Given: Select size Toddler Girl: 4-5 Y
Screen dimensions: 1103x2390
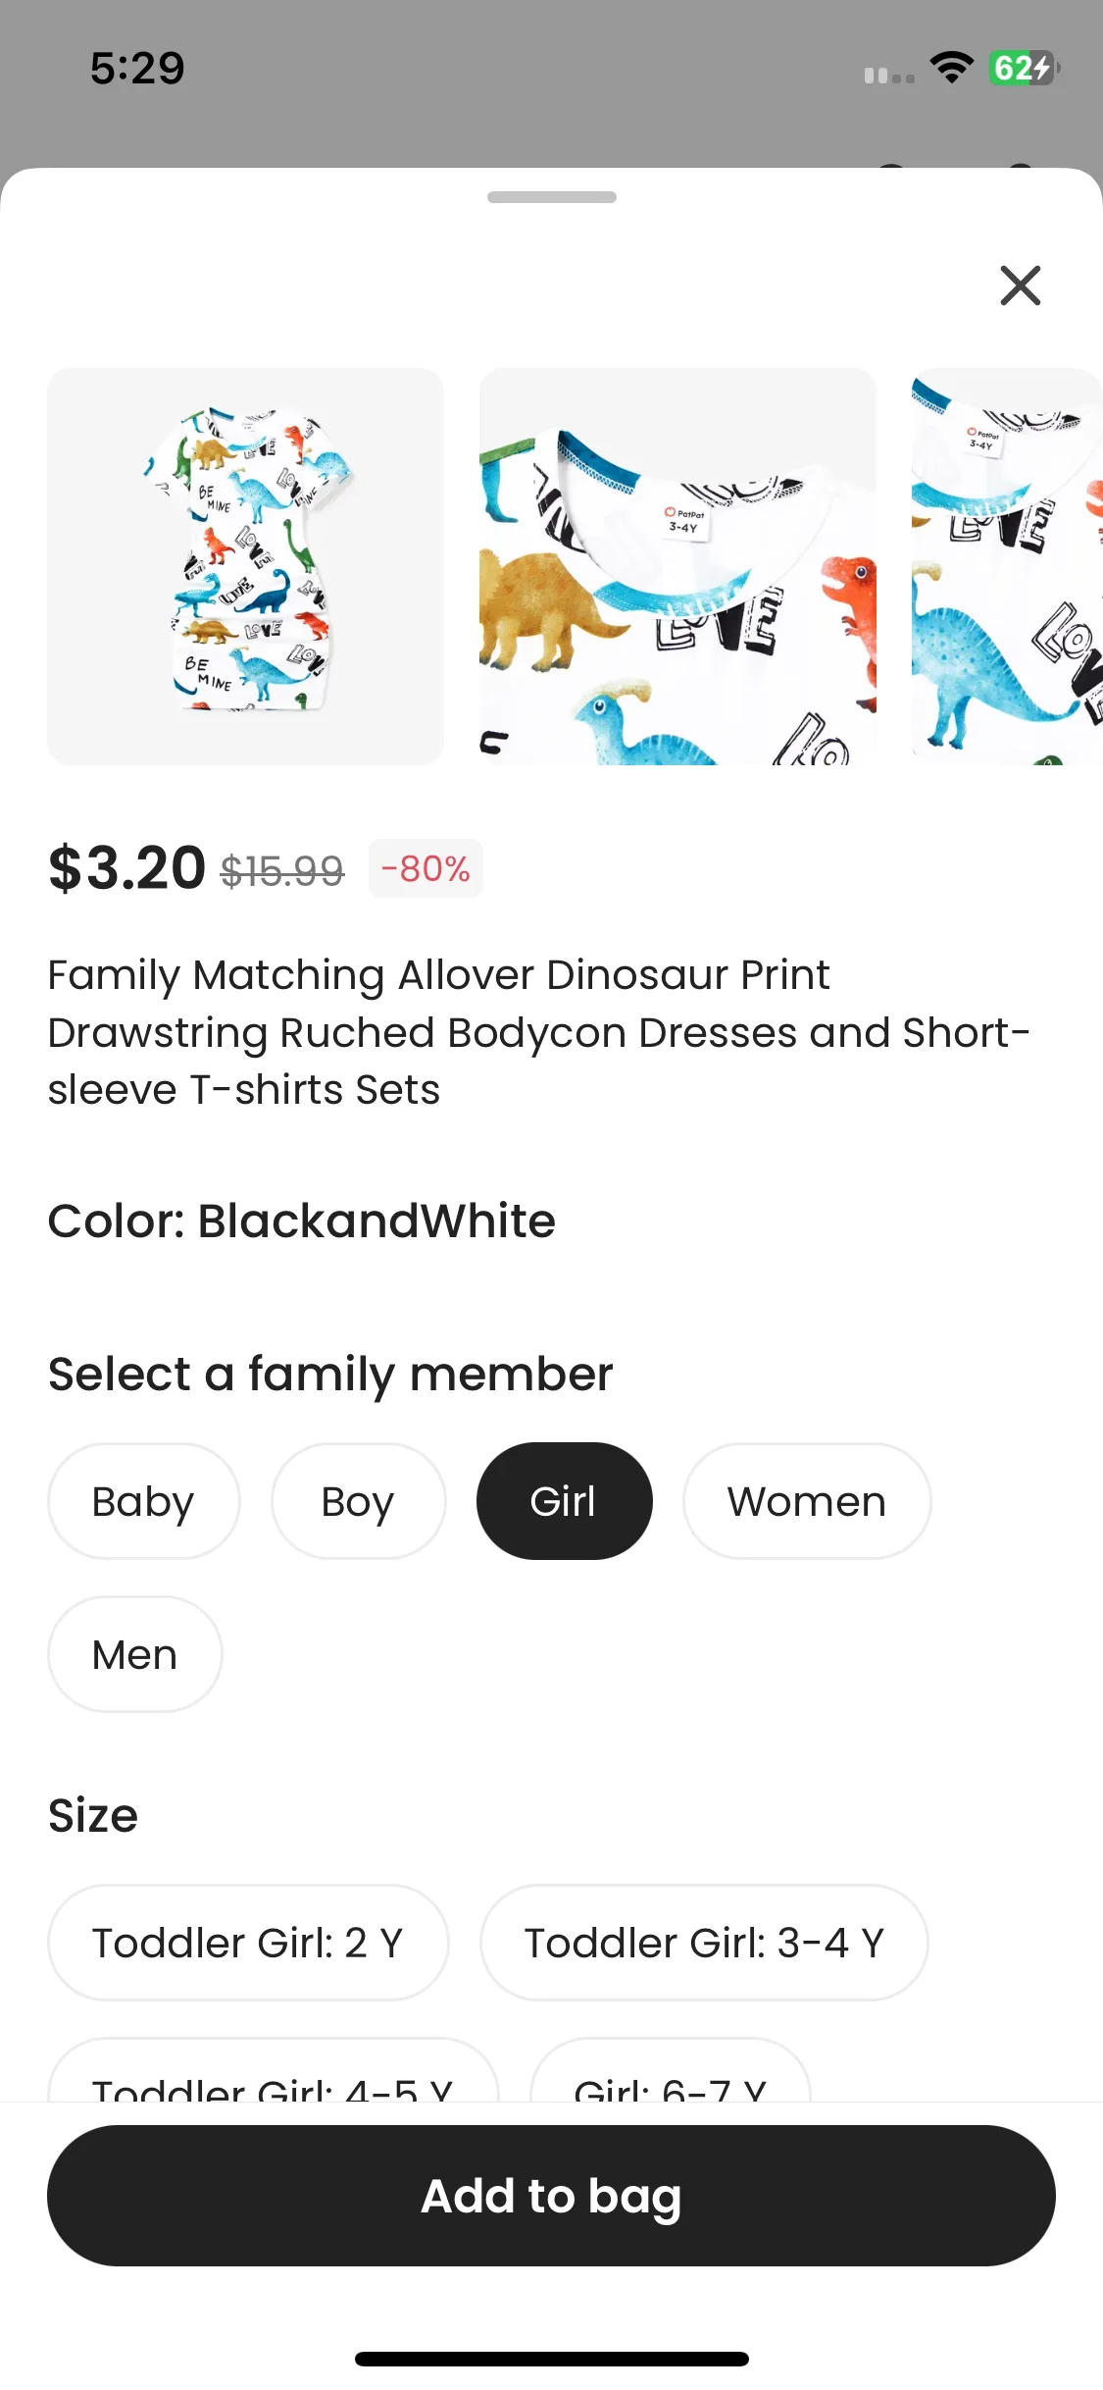Looking at the screenshot, I should pyautogui.click(x=273, y=2078).
